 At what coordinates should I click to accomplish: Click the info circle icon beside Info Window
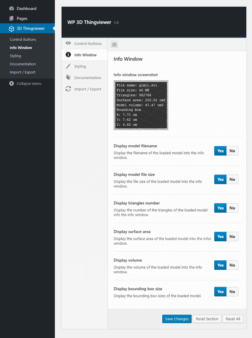(x=68, y=55)
